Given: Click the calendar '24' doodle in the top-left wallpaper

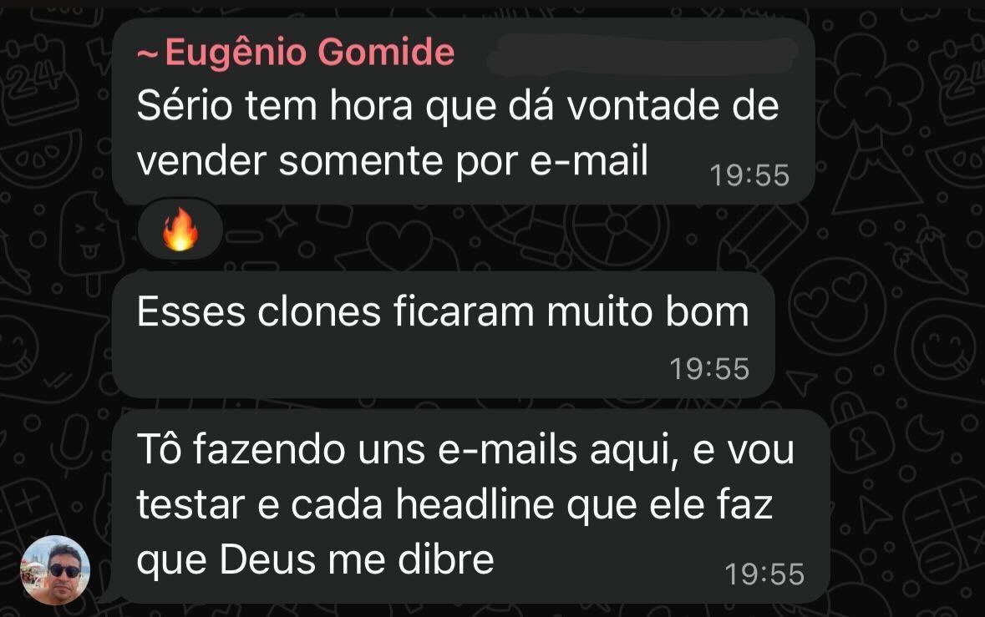Looking at the screenshot, I should point(37,78).
